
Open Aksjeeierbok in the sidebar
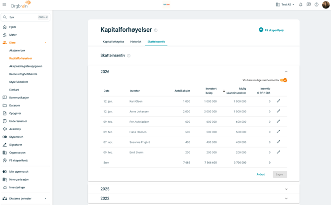17,51
